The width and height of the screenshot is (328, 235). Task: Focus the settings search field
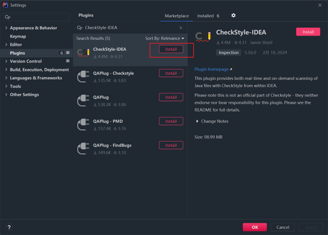coord(36,17)
